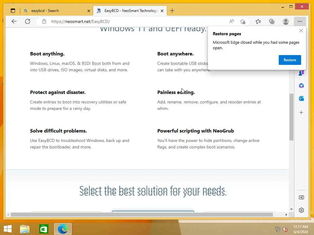Open the Games sidebar icon
Image resolution: width=314 pixels, height=235 pixels.
point(301,73)
